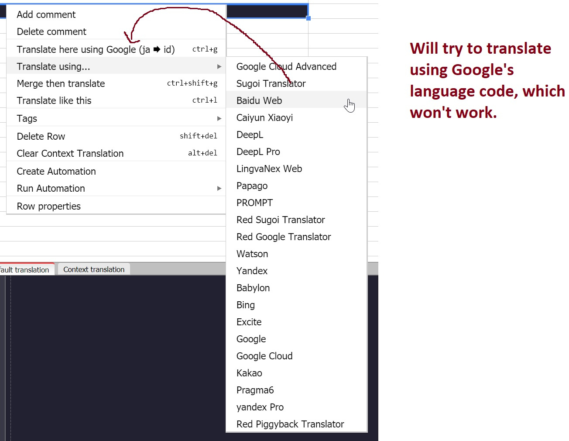569x441 pixels.
Task: Pick Babylon translator
Action: pyautogui.click(x=297, y=288)
